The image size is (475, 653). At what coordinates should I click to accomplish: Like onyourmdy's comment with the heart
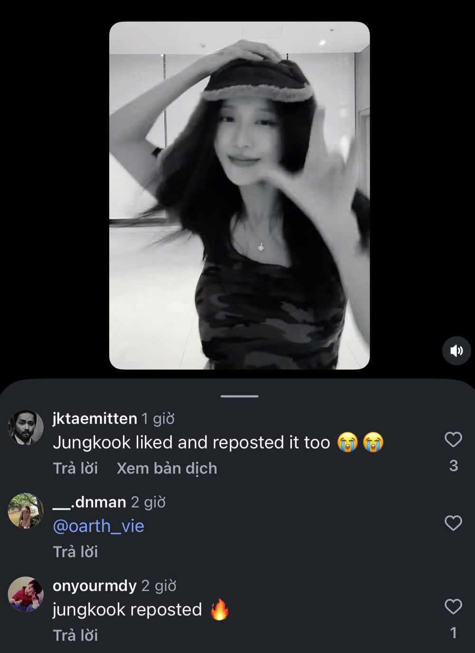click(x=453, y=606)
